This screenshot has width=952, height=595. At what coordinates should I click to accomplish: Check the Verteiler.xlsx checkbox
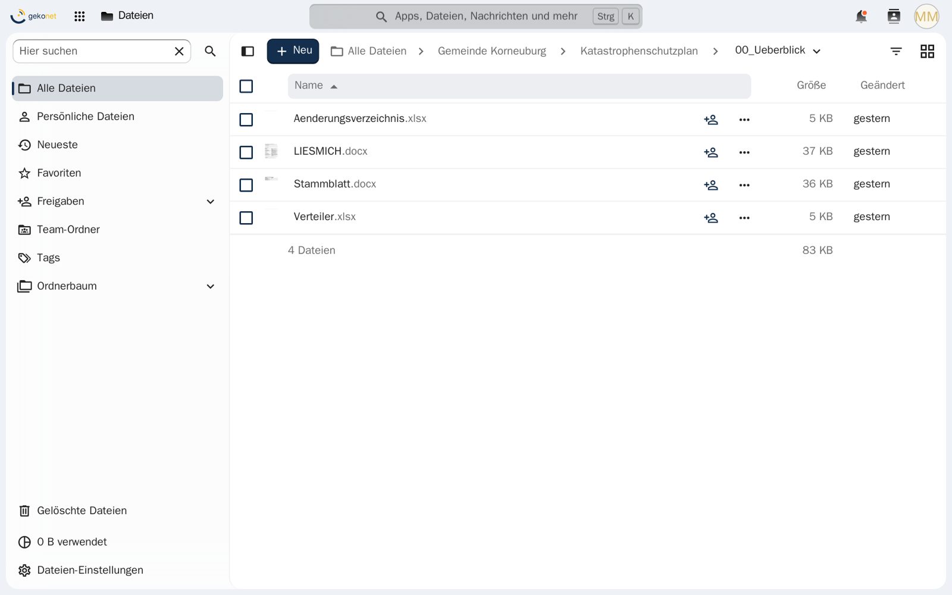point(246,218)
